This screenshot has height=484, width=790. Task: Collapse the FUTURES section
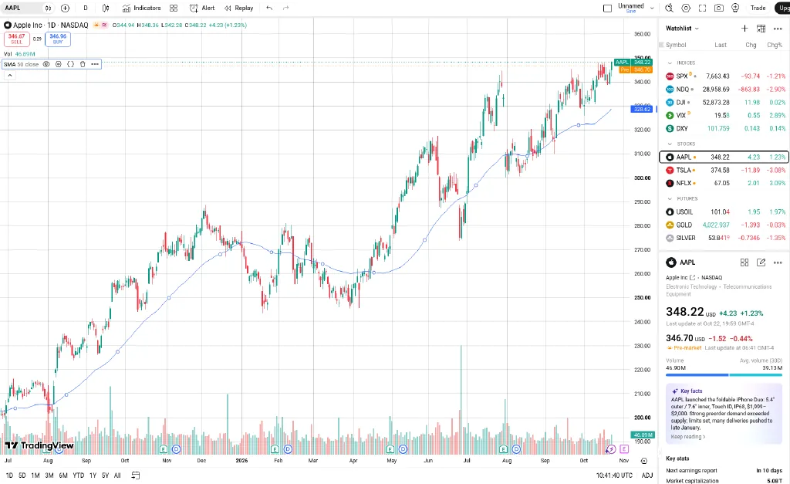pos(670,199)
